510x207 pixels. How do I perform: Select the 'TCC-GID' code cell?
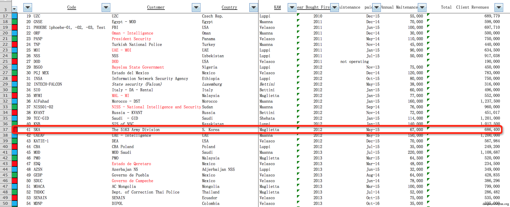(41, 118)
